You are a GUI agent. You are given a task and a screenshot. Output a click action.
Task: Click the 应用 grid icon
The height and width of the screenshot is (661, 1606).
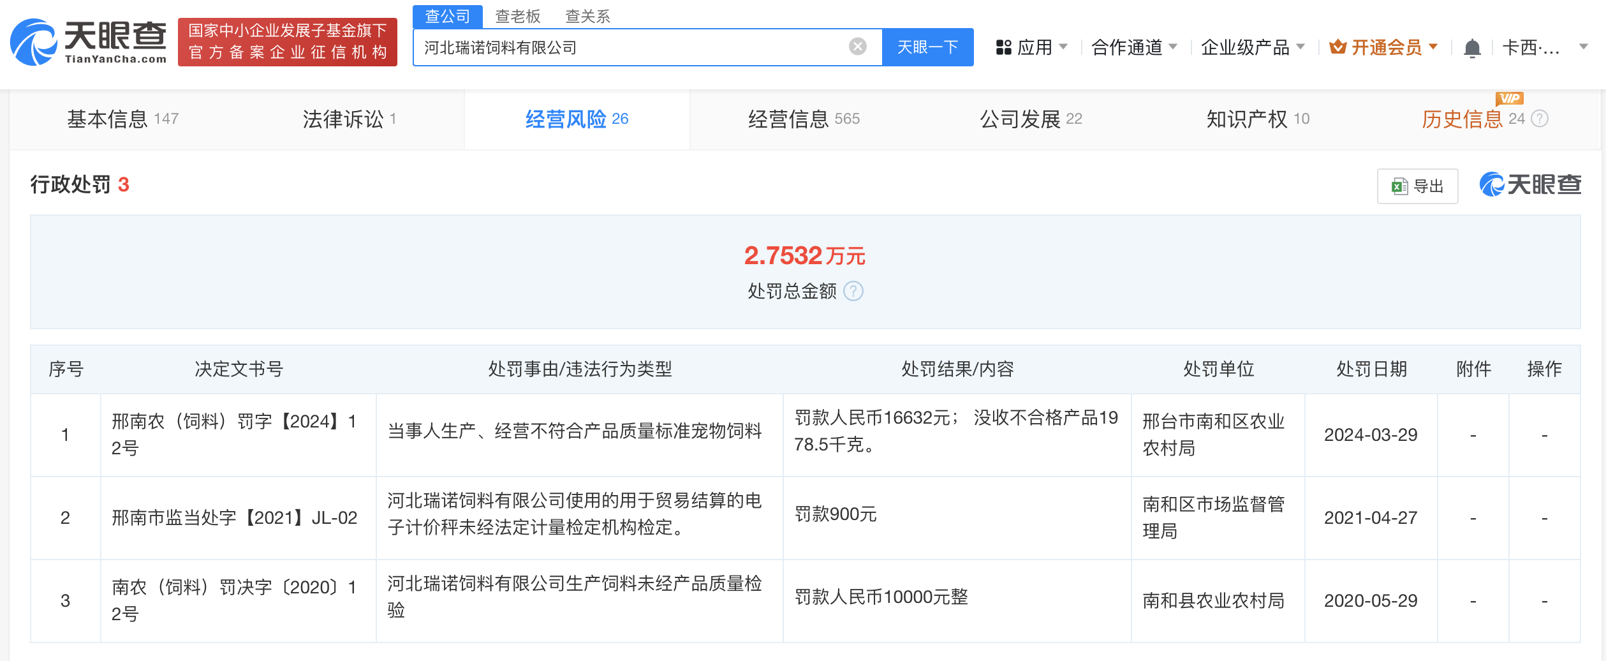(1003, 46)
